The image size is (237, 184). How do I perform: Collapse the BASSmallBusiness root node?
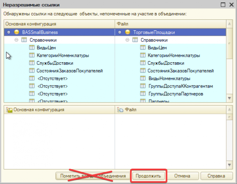[x=9, y=32]
